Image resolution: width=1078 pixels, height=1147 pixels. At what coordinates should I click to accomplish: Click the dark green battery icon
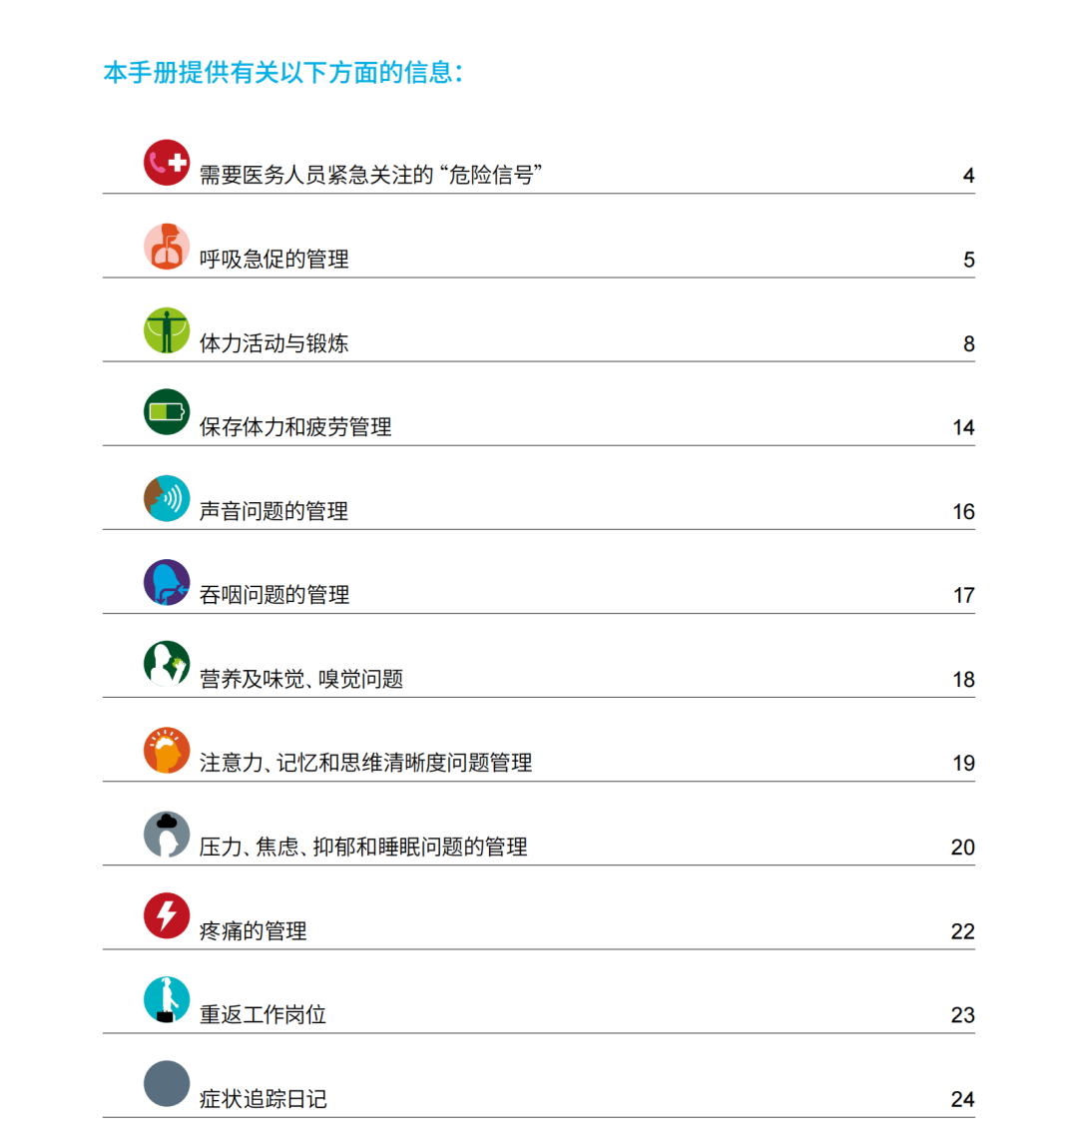[x=166, y=412]
